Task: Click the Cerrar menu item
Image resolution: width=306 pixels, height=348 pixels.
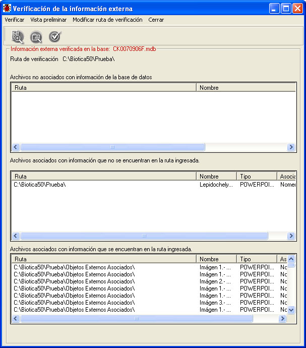Action: [x=156, y=20]
